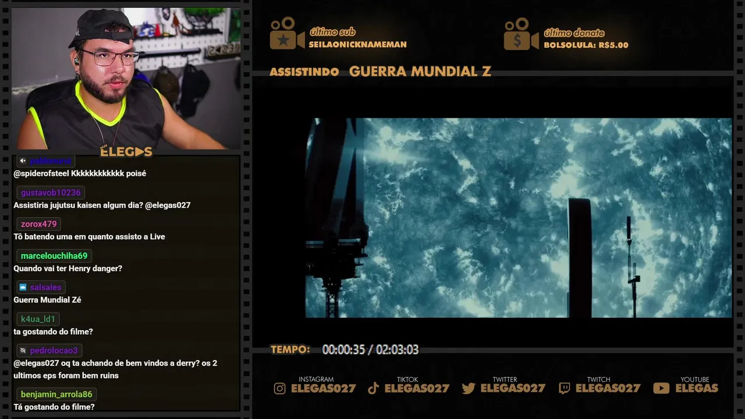Click the badge icon beside salsales
Viewport: 745px width, 419px height.
pyautogui.click(x=23, y=287)
